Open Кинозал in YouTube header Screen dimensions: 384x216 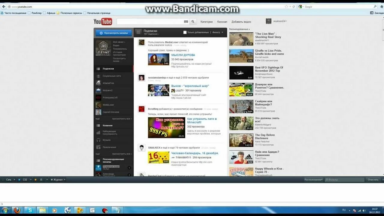click(x=222, y=22)
